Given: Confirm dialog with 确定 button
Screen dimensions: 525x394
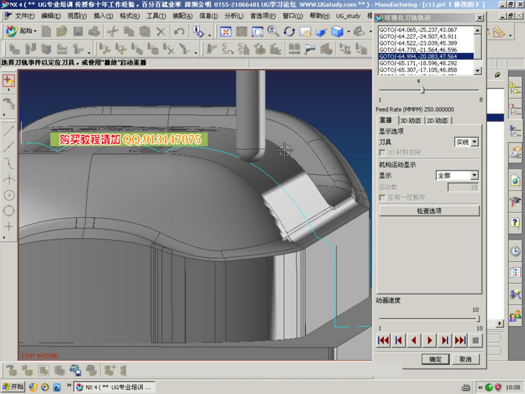Looking at the screenshot, I should [x=435, y=359].
